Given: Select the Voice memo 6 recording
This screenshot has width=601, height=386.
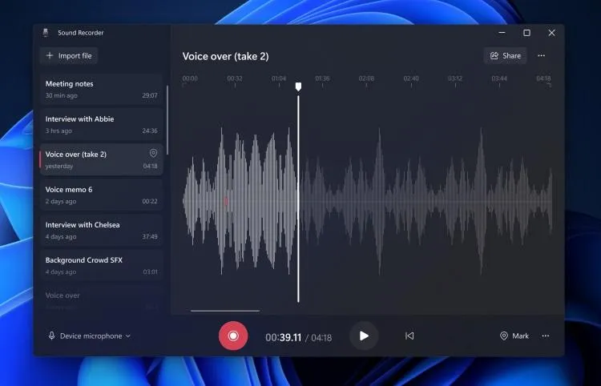Looking at the screenshot, I should [x=101, y=195].
